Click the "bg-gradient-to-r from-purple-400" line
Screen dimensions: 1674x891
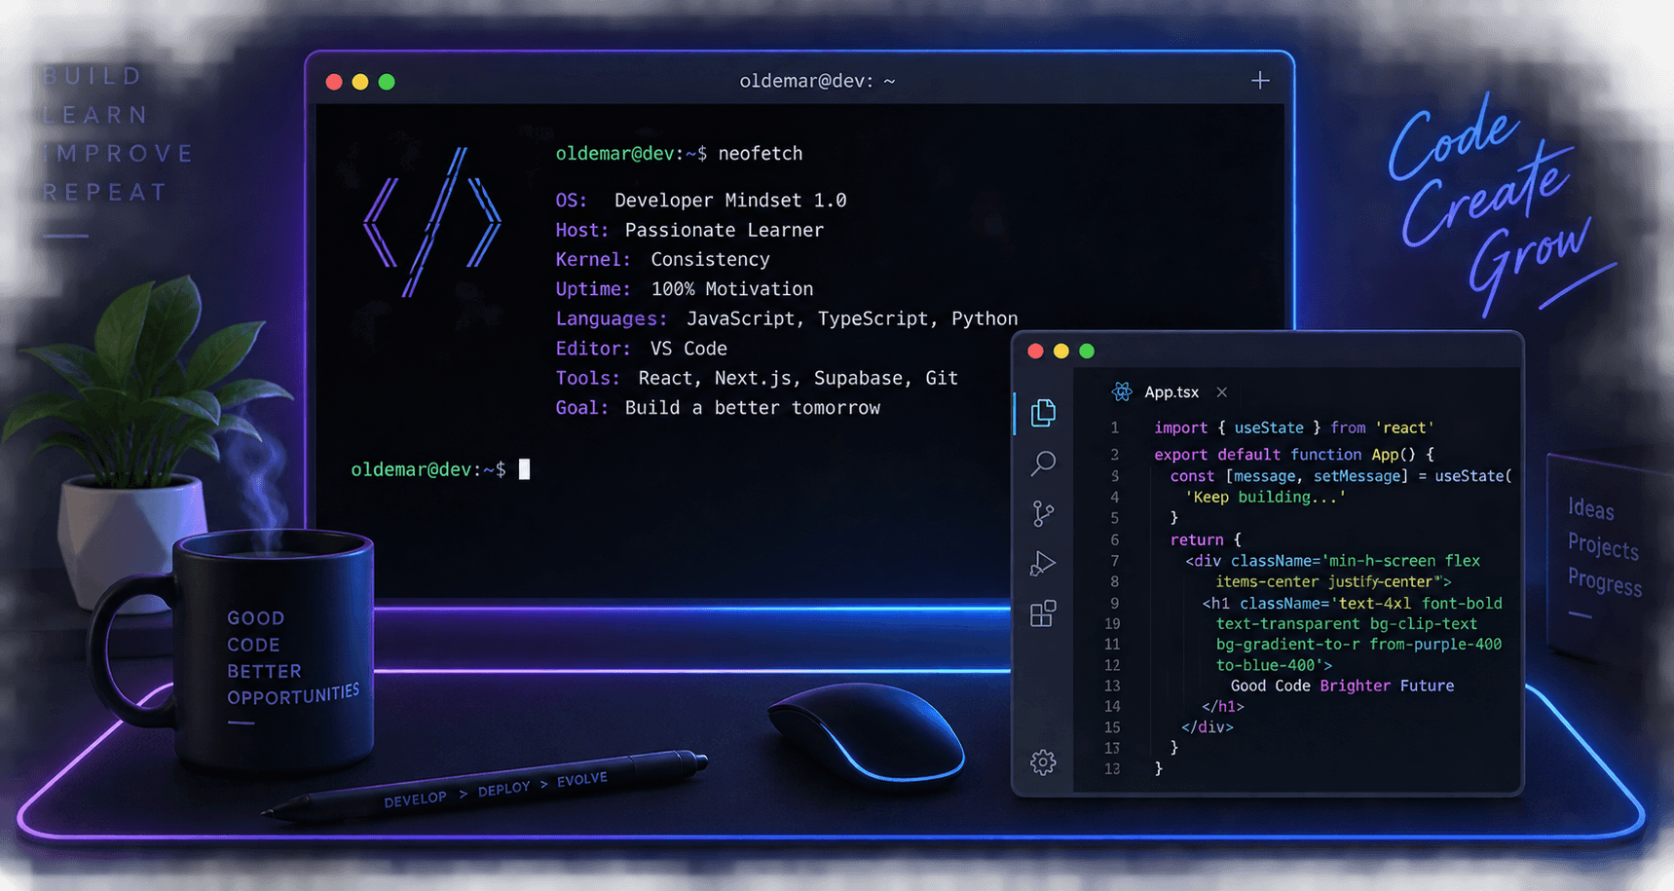tap(1358, 644)
